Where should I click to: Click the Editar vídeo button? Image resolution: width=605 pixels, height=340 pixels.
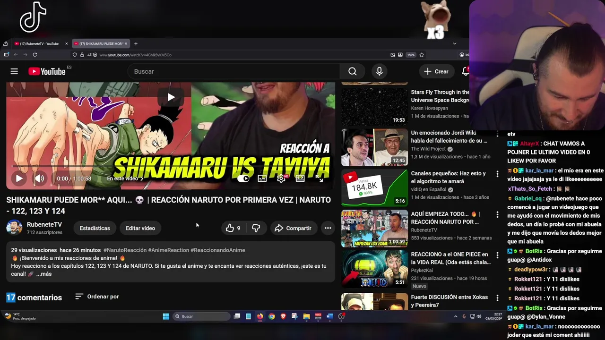click(x=140, y=228)
